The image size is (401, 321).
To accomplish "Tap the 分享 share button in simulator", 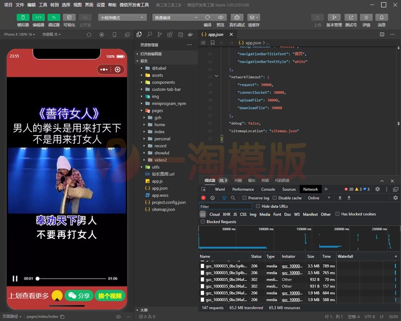I will (79, 296).
